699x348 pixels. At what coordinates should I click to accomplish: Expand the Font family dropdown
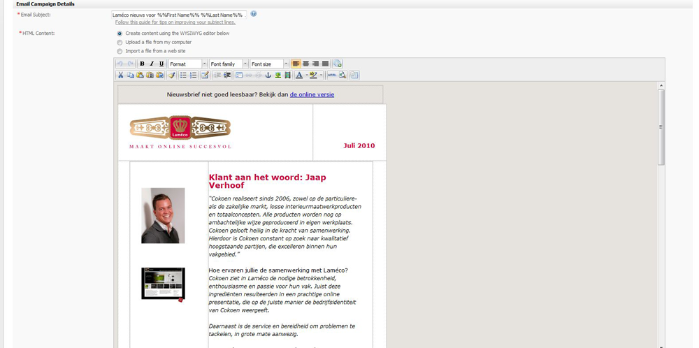click(x=229, y=64)
